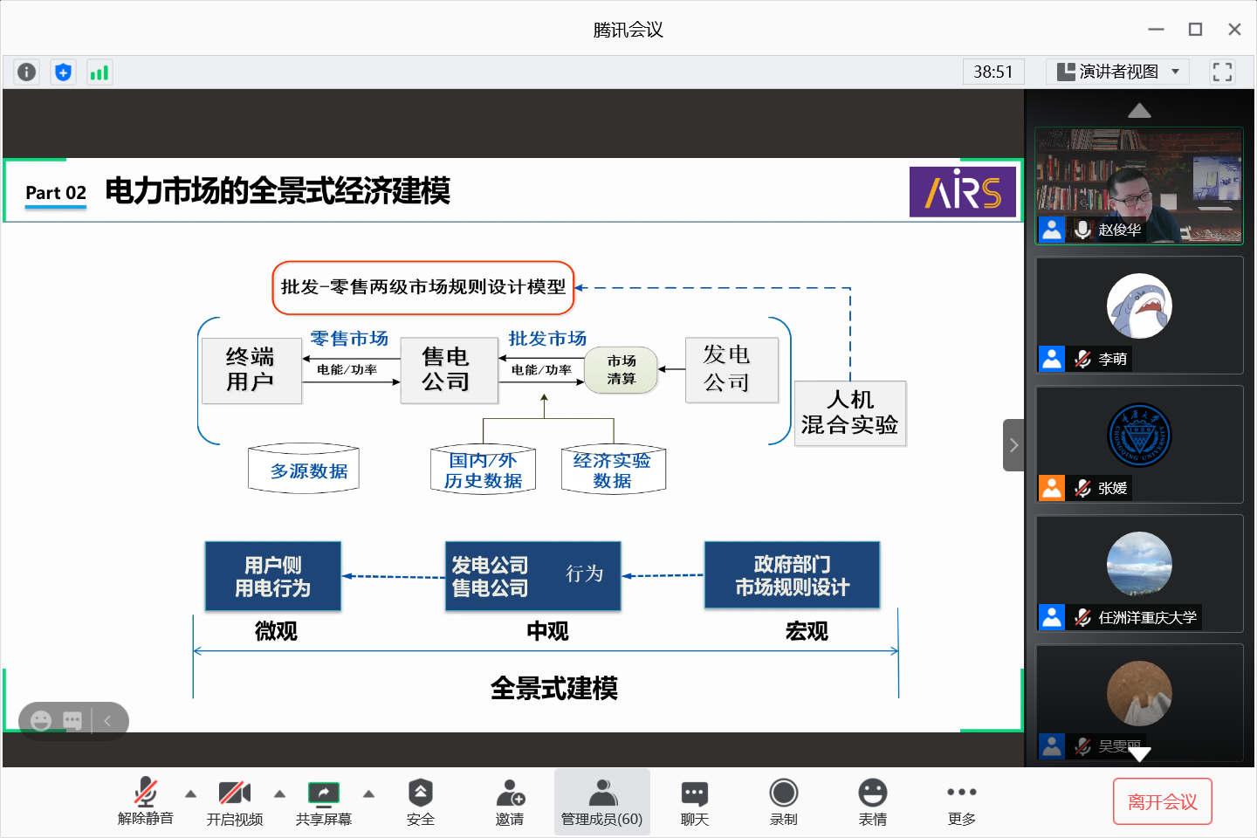Open the 更多 more options menu
The height and width of the screenshot is (838, 1257).
961,801
